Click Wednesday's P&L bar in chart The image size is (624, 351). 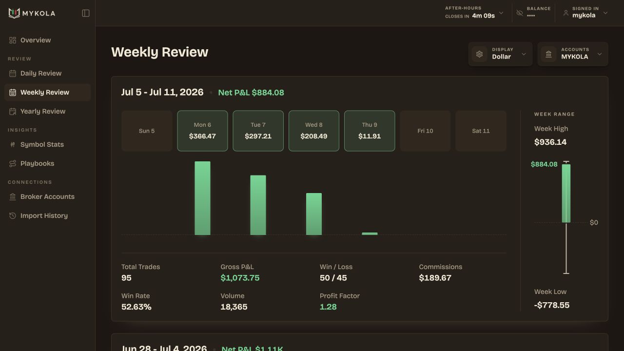click(x=314, y=214)
